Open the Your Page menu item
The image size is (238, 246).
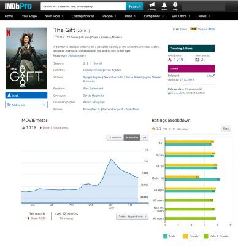click(29, 16)
